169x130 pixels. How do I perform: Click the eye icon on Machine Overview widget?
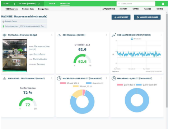[5, 35]
